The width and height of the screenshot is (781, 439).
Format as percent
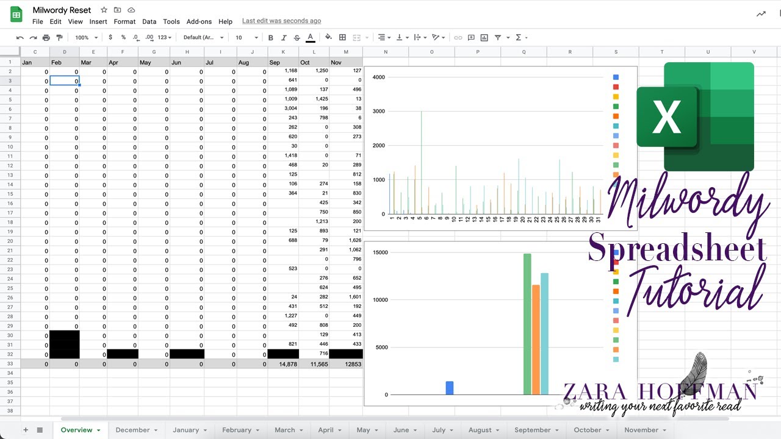click(123, 38)
